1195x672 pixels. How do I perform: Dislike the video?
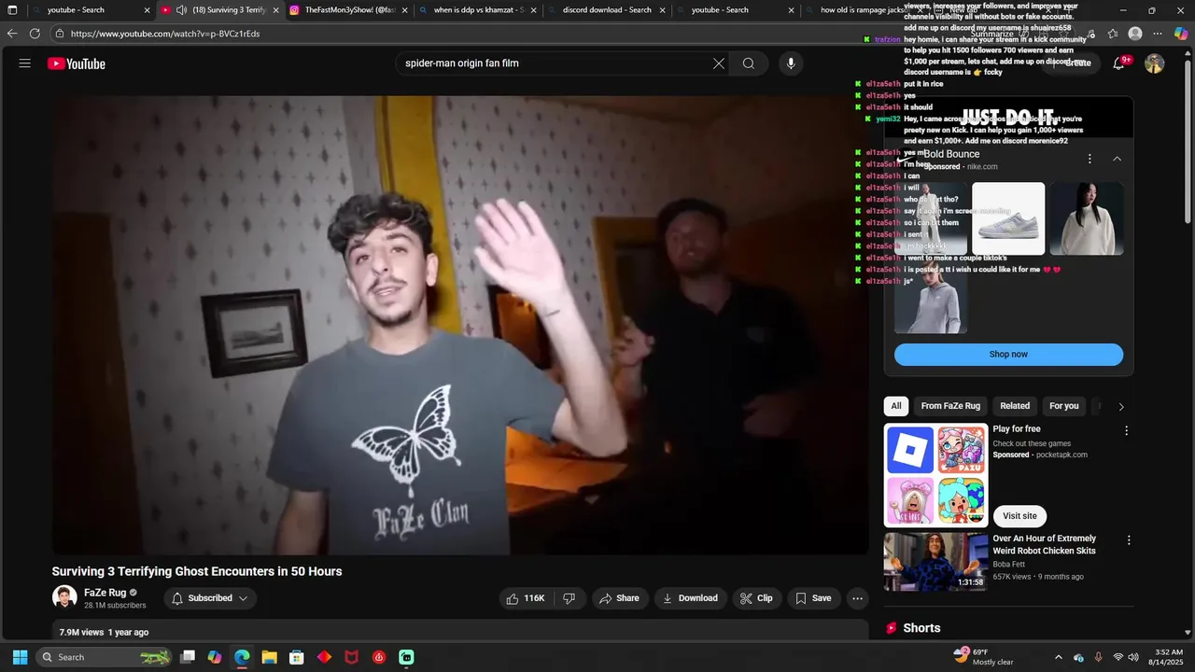(x=569, y=598)
